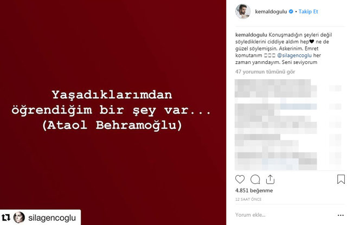Click the black heart emoji in caption

coord(312,41)
